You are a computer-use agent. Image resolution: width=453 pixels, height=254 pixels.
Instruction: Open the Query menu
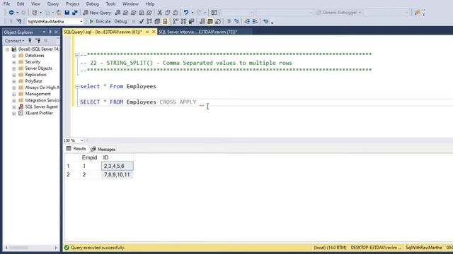pos(53,4)
